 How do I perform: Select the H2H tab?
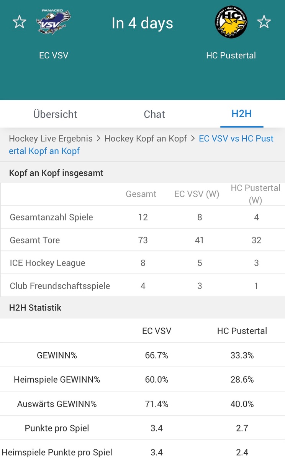(242, 114)
